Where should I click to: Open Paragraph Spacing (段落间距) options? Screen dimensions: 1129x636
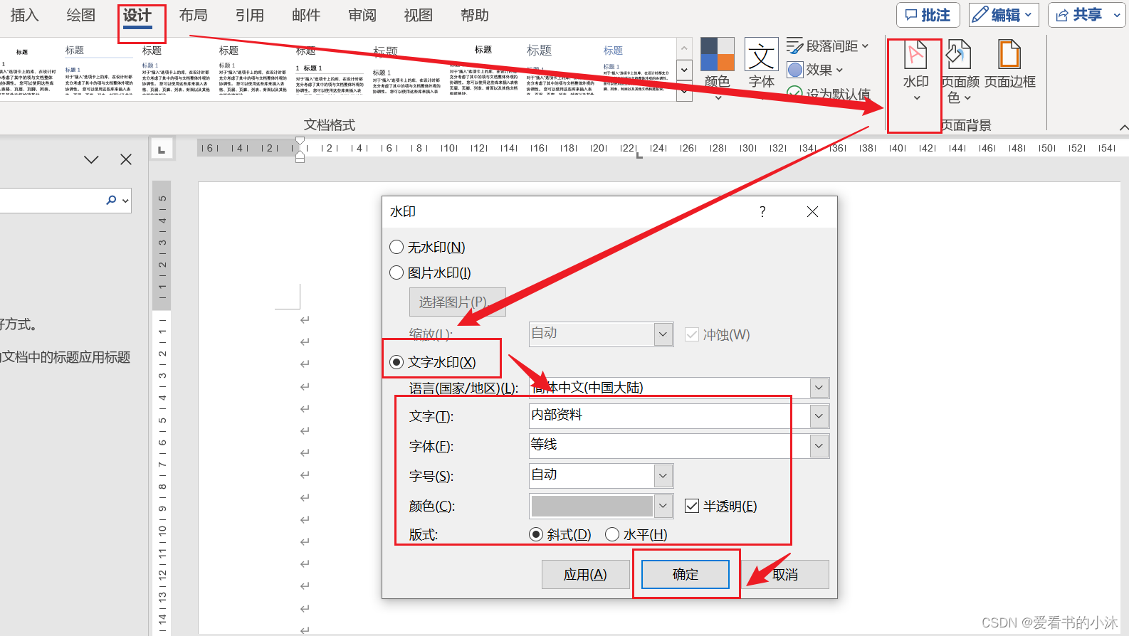tap(828, 46)
